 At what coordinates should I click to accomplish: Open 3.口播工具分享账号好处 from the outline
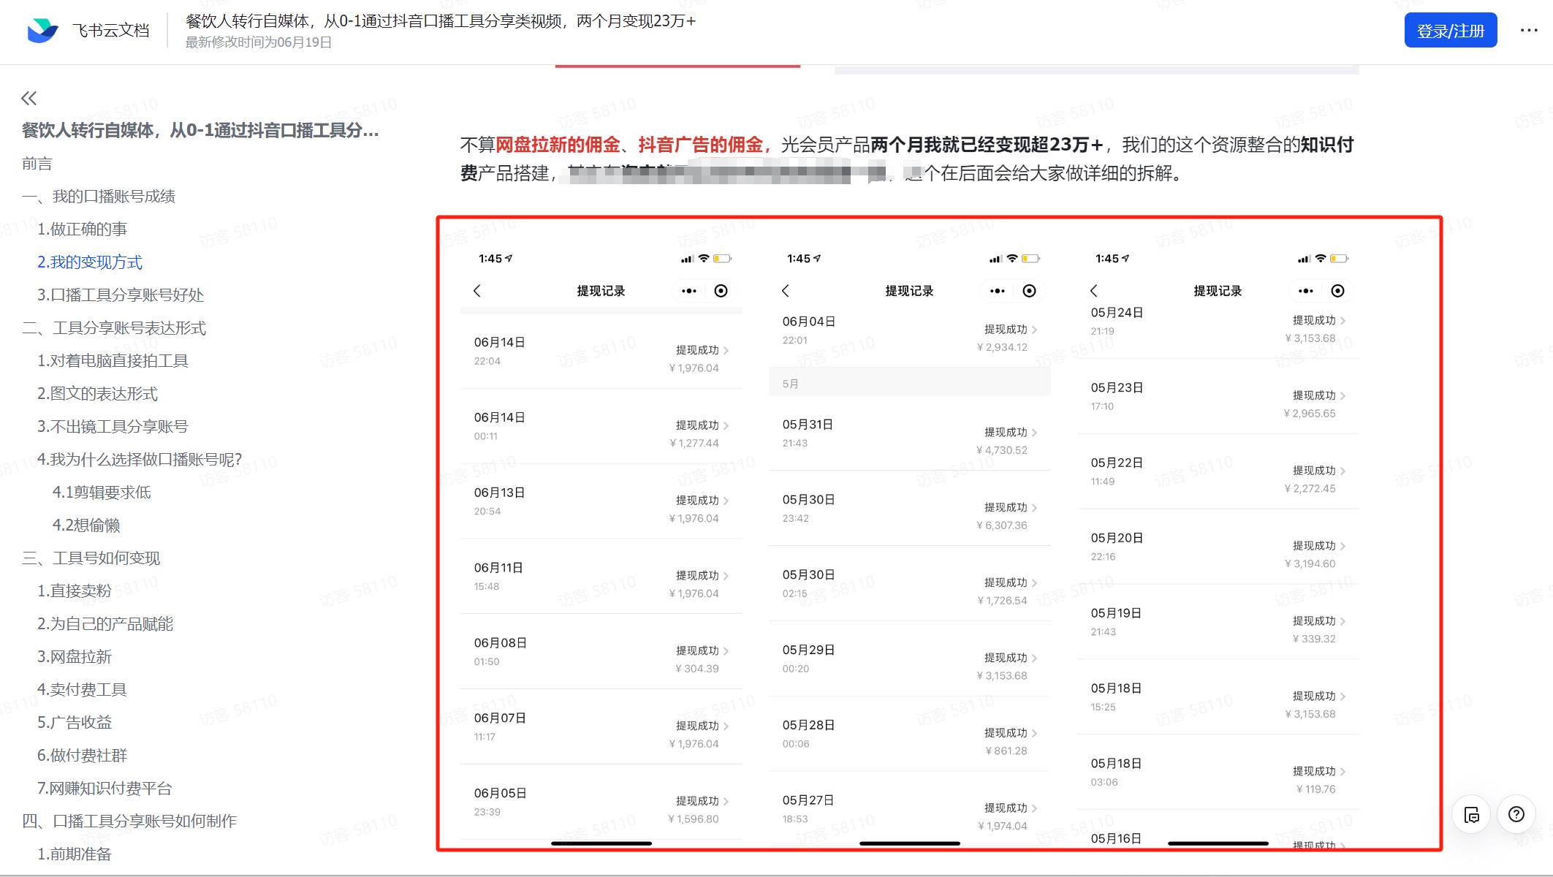click(121, 295)
